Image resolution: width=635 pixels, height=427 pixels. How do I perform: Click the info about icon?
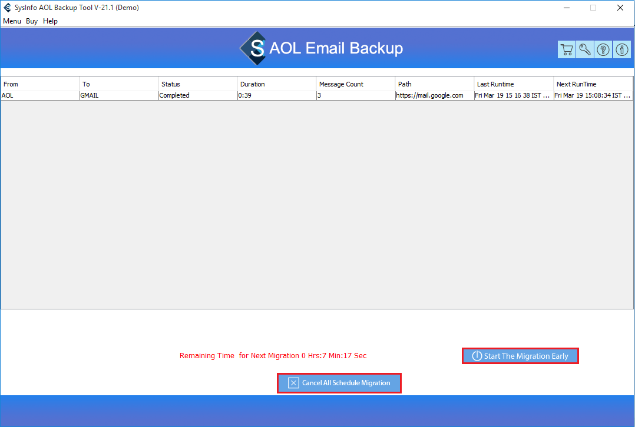tap(621, 50)
